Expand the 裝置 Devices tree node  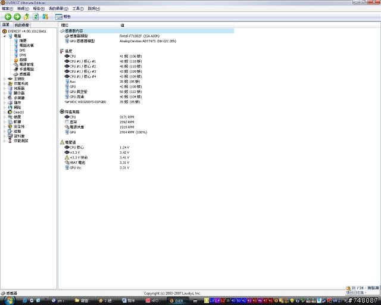click(x=4, y=117)
